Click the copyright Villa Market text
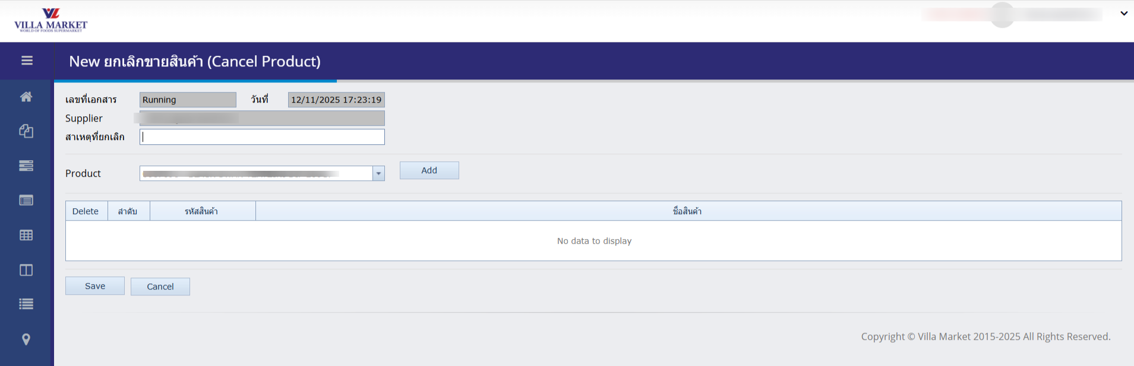The image size is (1134, 366). click(985, 336)
